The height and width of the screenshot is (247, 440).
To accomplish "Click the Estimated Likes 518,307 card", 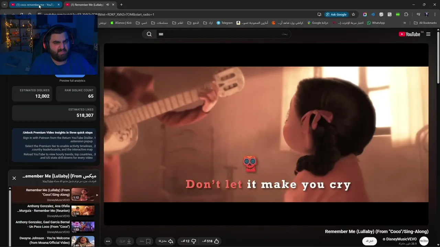I will pyautogui.click(x=54, y=113).
